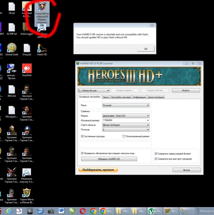Select the HotA HD desktop shortcut
Screen dimensions: 214x215
[42, 50]
